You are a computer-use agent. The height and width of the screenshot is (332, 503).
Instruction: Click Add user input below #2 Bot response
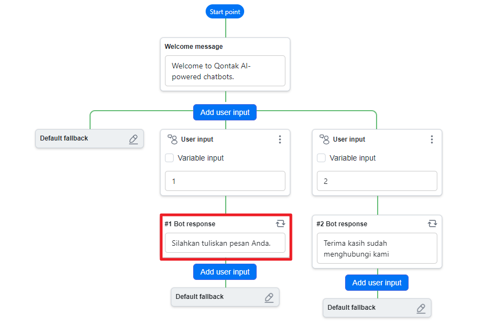pos(377,283)
